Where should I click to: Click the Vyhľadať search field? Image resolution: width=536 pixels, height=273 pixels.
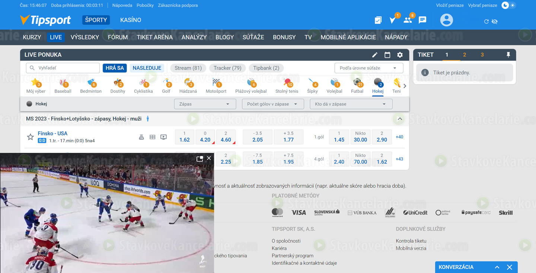click(63, 68)
